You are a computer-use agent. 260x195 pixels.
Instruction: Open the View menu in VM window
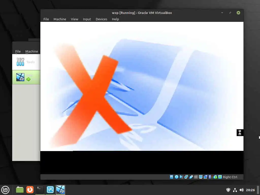click(x=74, y=19)
